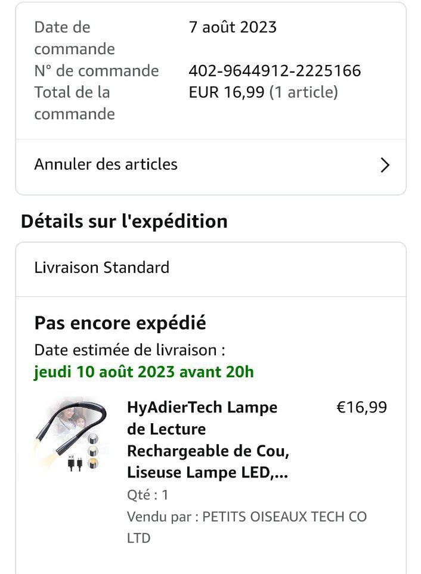421x574 pixels.
Task: Click the Date estimée de livraison label
Action: click(129, 350)
